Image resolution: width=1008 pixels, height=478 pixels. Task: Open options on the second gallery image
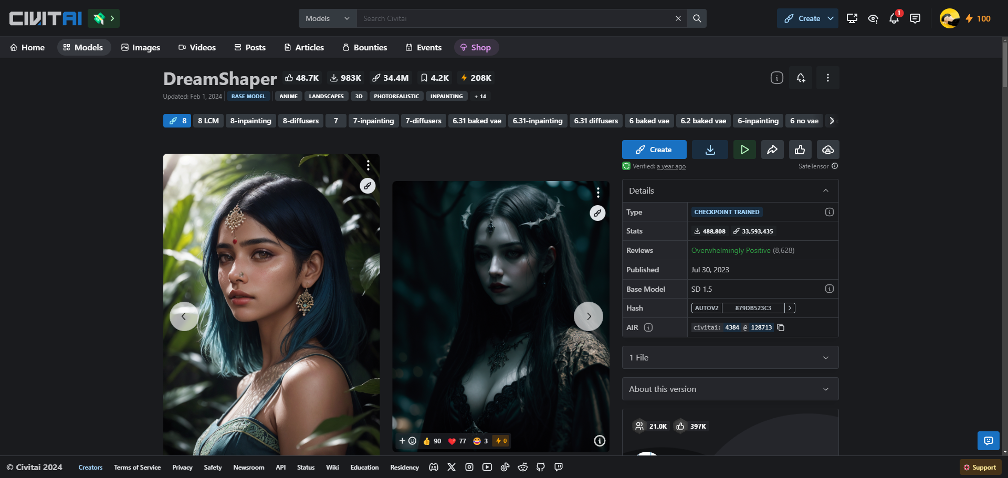pos(598,193)
